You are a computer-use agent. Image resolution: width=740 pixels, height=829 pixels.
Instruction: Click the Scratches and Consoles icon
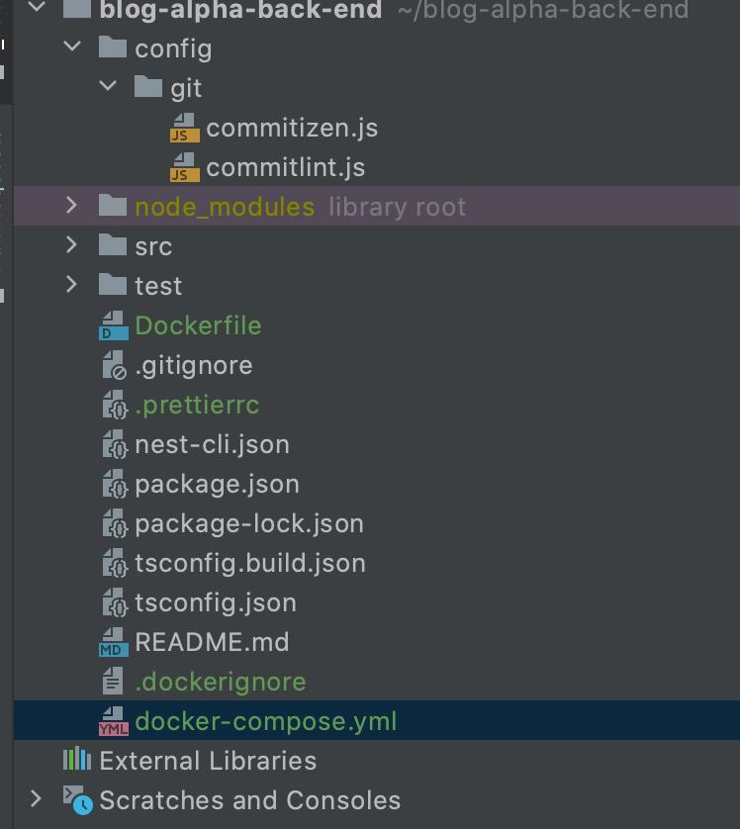[78, 800]
